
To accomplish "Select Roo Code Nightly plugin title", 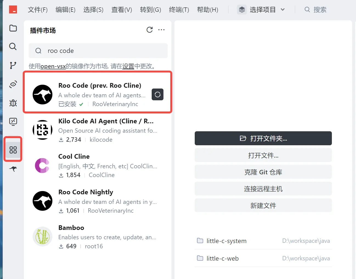I will [86, 192].
